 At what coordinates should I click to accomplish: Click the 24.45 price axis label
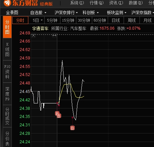(x=25, y=92)
